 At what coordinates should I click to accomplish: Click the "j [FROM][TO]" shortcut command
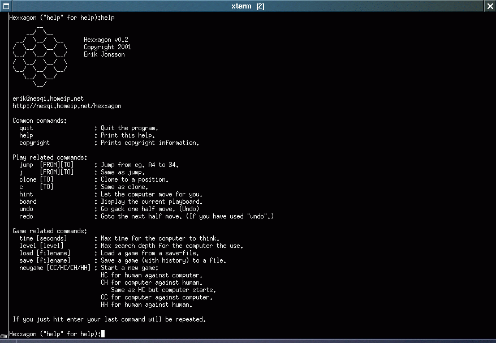[x=46, y=172]
